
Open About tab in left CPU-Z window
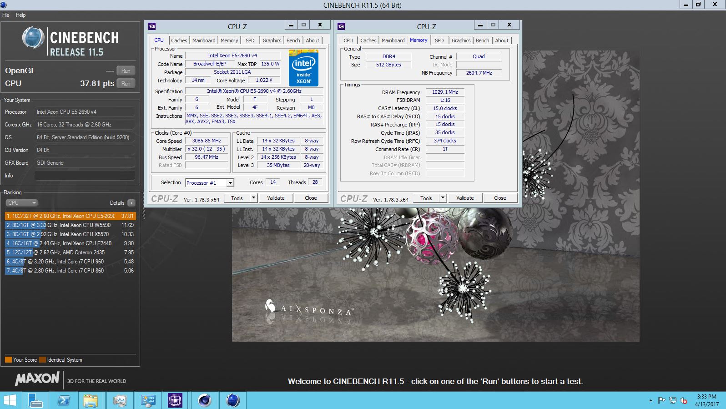(x=313, y=40)
